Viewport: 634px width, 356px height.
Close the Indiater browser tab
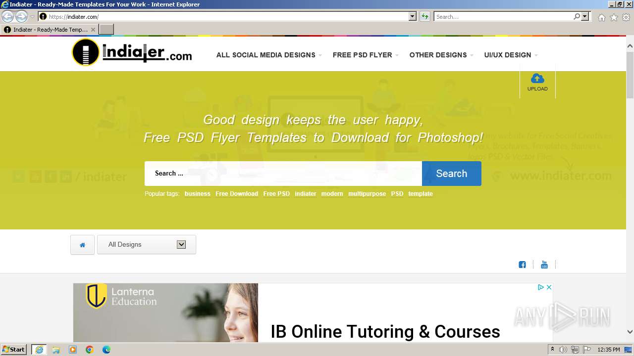point(93,30)
